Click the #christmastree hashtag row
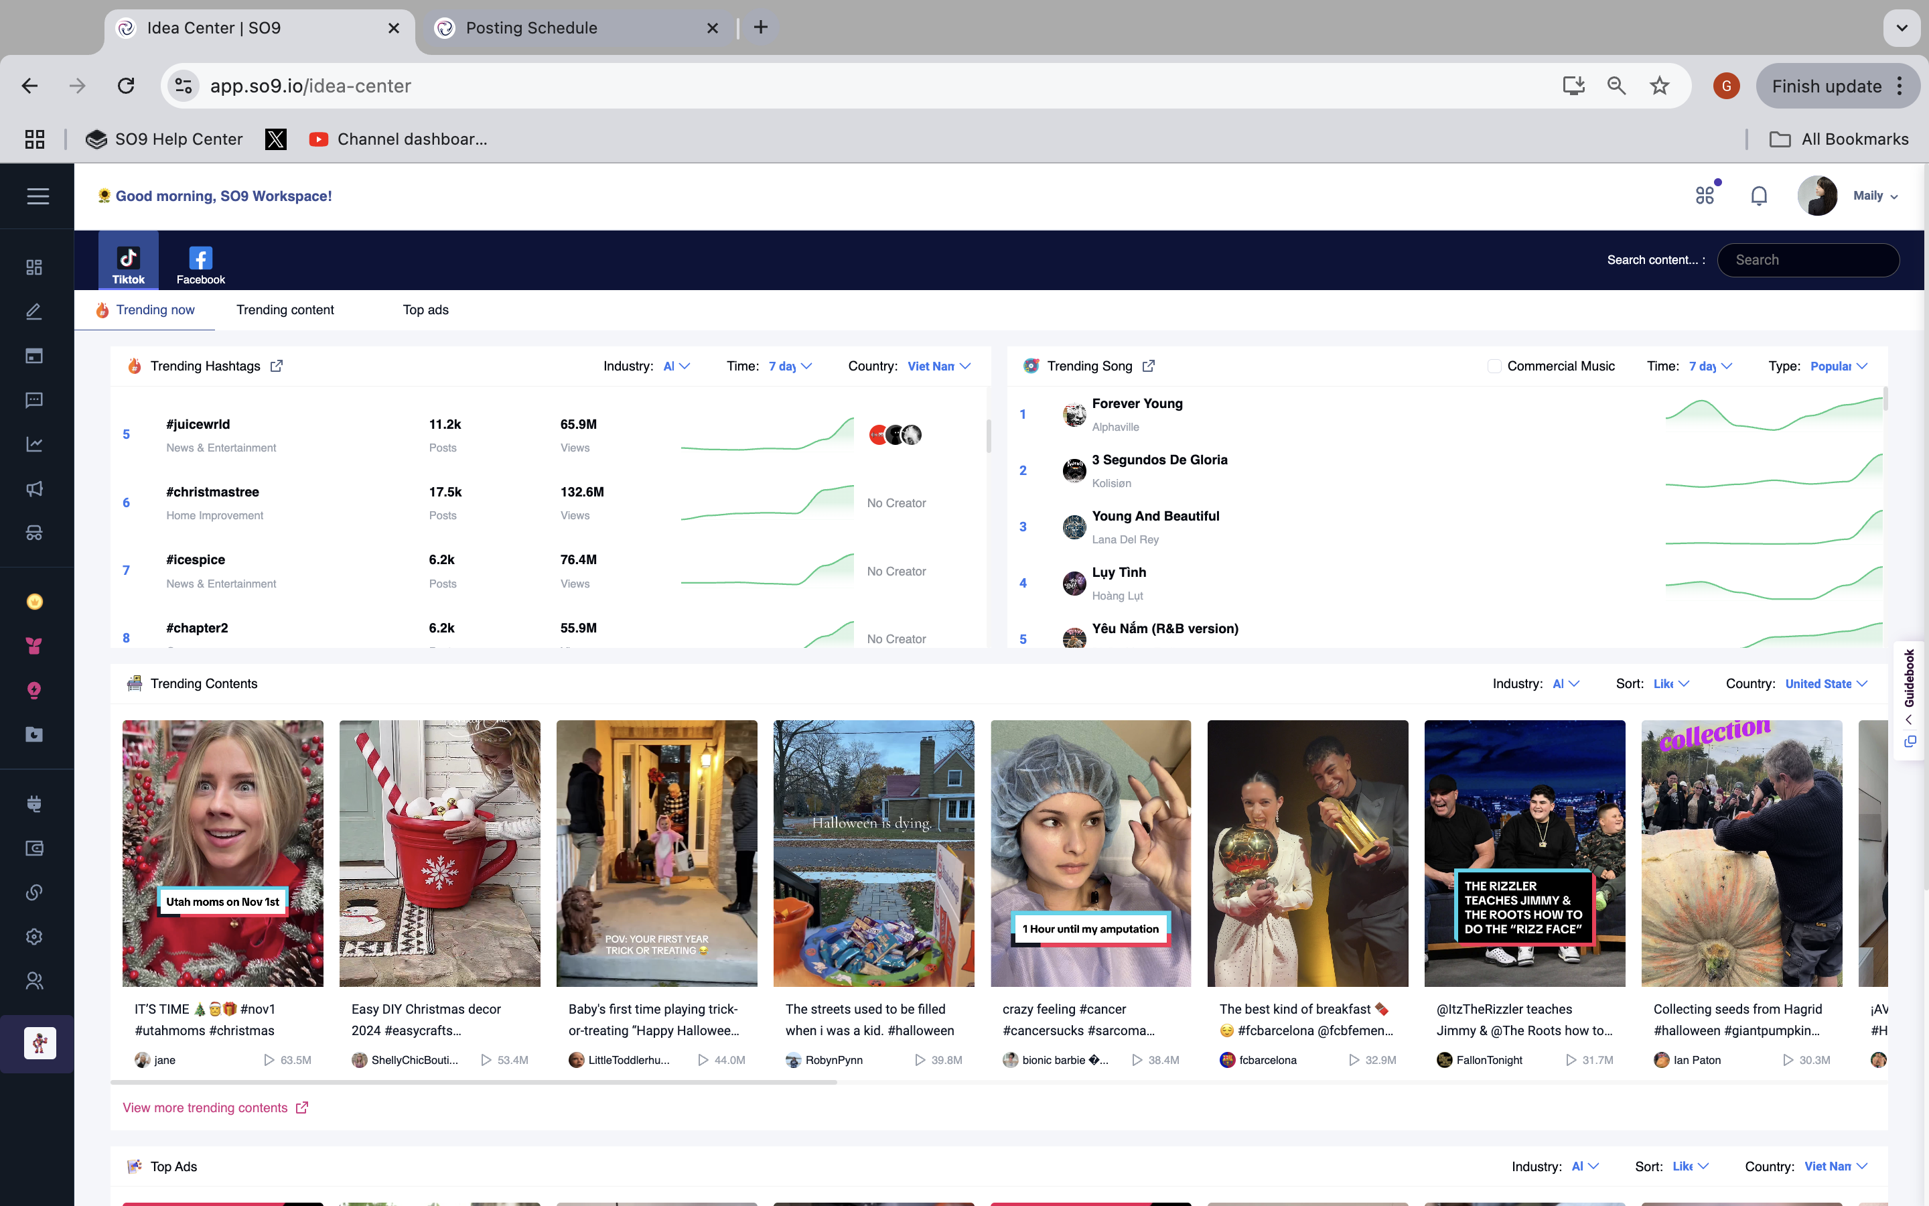Viewport: 1929px width, 1206px height. pos(549,503)
